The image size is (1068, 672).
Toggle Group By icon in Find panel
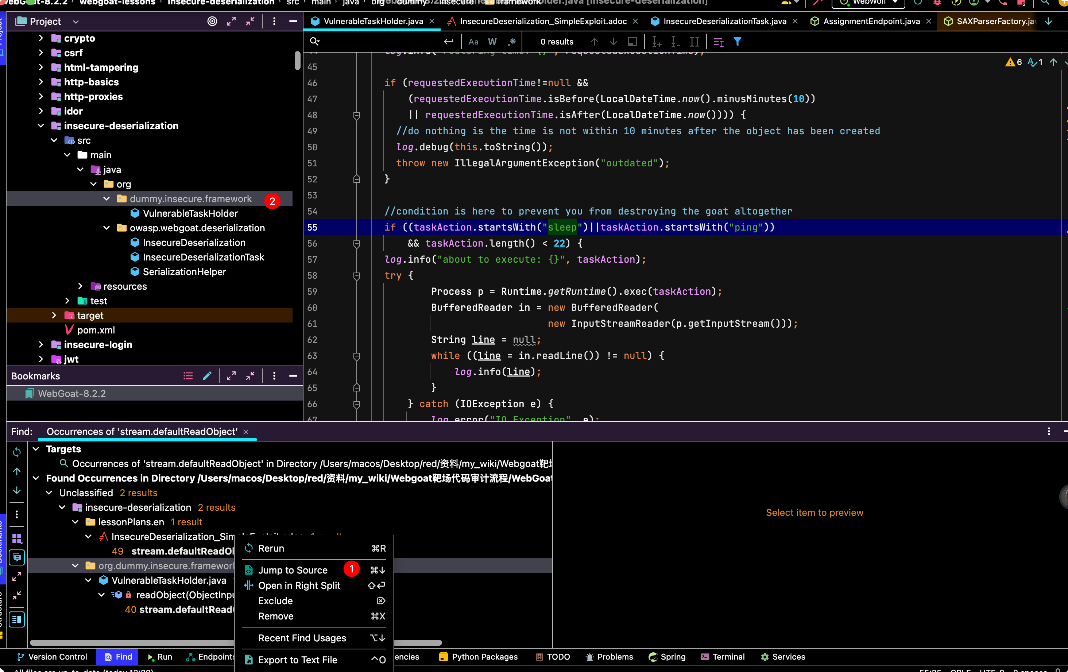17,538
